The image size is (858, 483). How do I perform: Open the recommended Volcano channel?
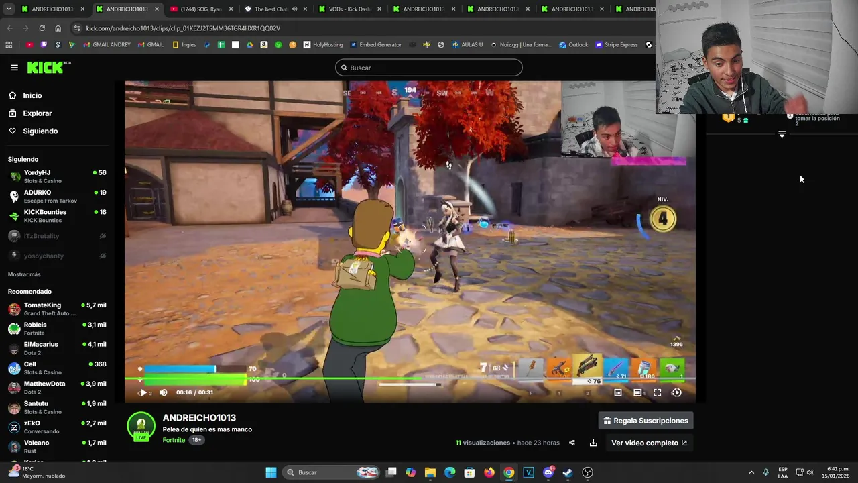[57, 447]
